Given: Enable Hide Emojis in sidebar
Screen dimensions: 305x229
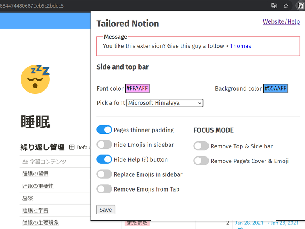Looking at the screenshot, I should [104, 145].
